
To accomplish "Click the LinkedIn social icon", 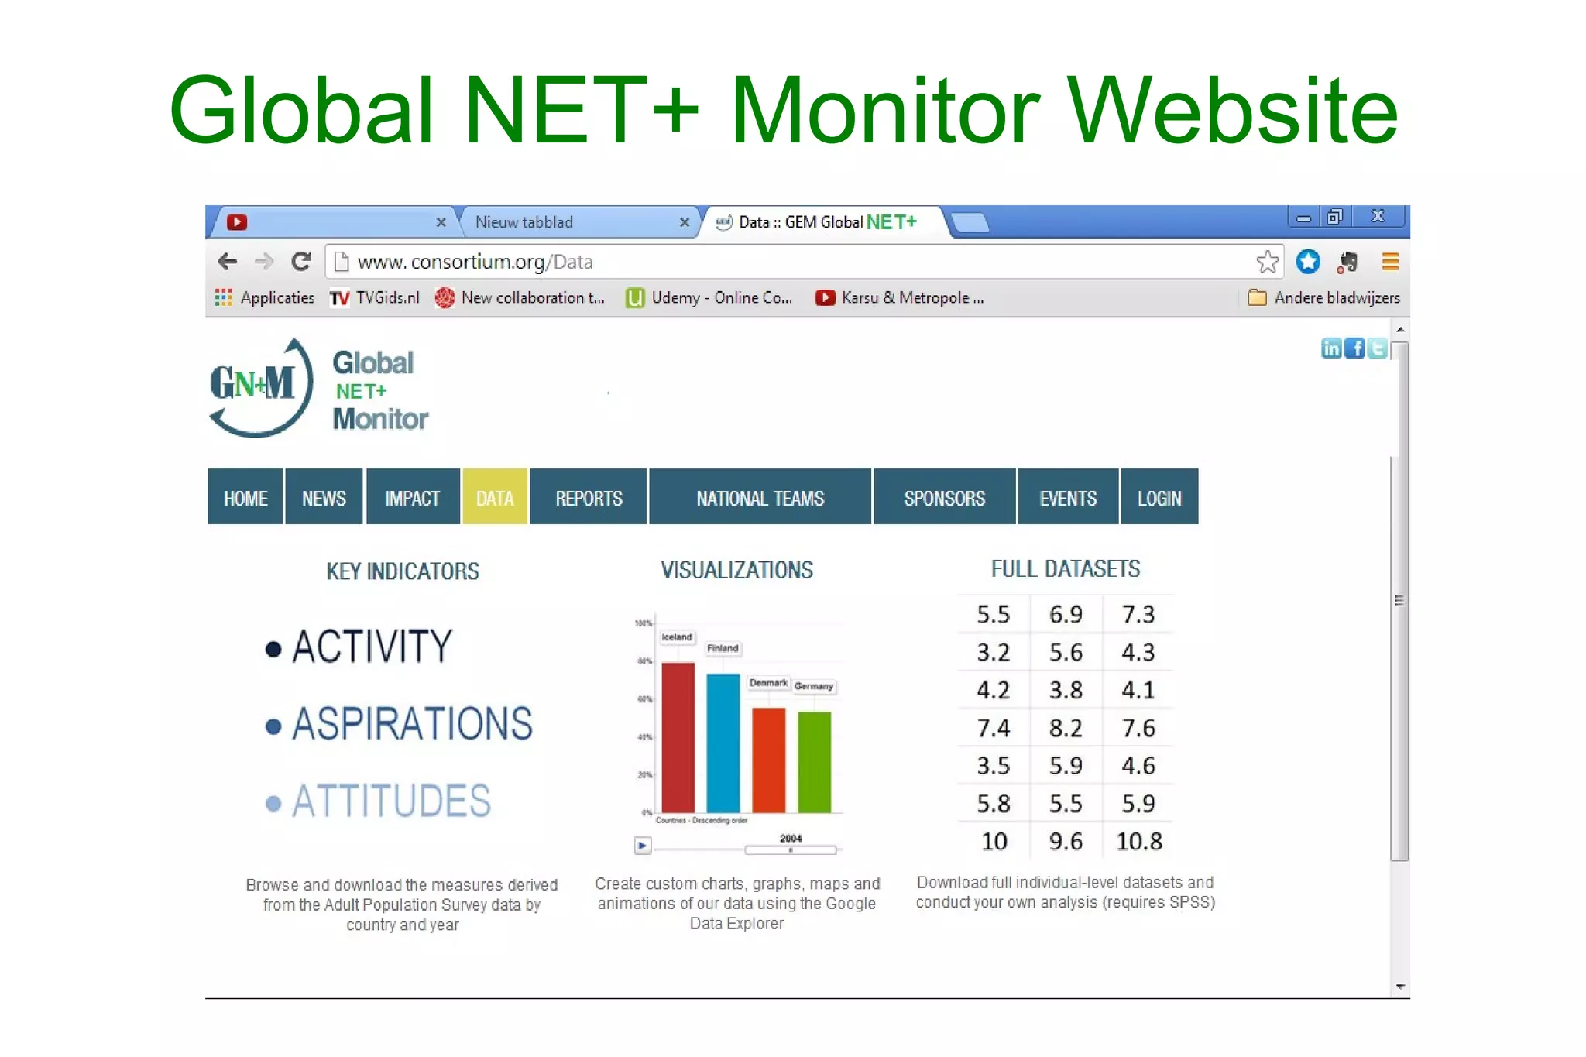I will tap(1330, 348).
